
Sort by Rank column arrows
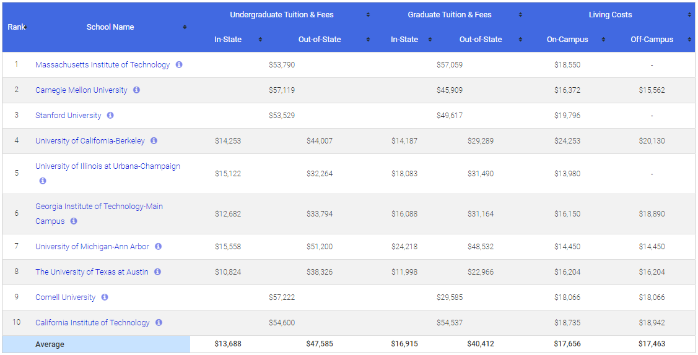click(25, 27)
